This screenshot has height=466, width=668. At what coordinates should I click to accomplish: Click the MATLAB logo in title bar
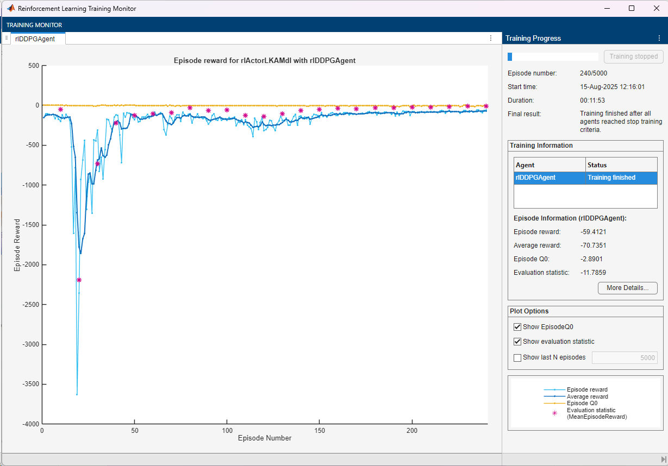10,9
